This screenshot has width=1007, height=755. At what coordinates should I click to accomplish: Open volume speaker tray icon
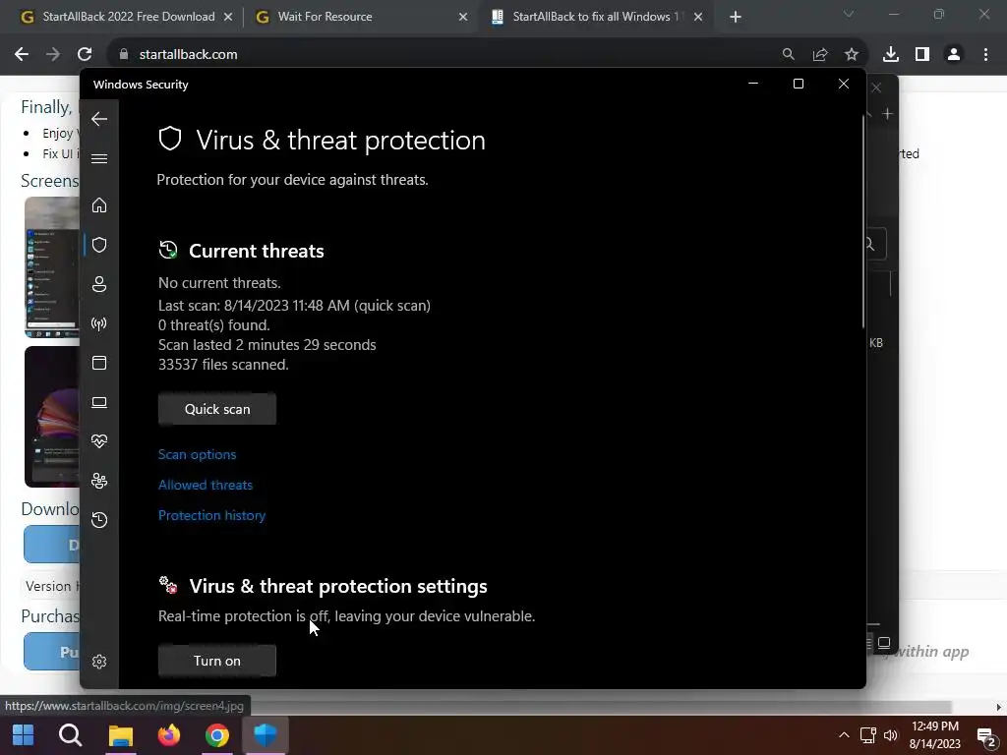coord(890,735)
